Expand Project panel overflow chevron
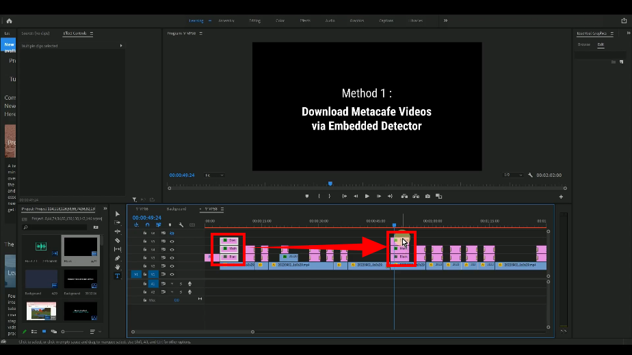The height and width of the screenshot is (355, 632). pos(105,208)
